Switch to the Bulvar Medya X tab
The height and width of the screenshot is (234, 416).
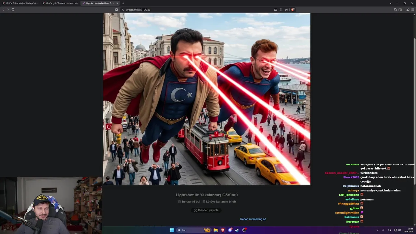click(20, 3)
